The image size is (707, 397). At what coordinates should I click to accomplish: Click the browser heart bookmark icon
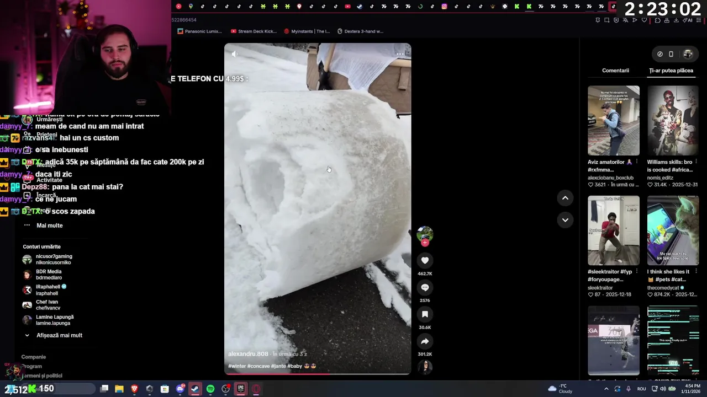pyautogui.click(x=644, y=20)
